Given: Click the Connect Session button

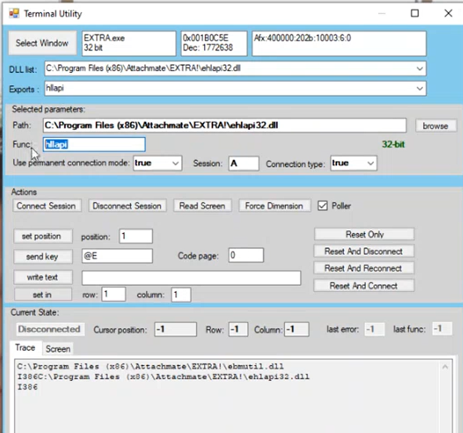Looking at the screenshot, I should (x=46, y=206).
